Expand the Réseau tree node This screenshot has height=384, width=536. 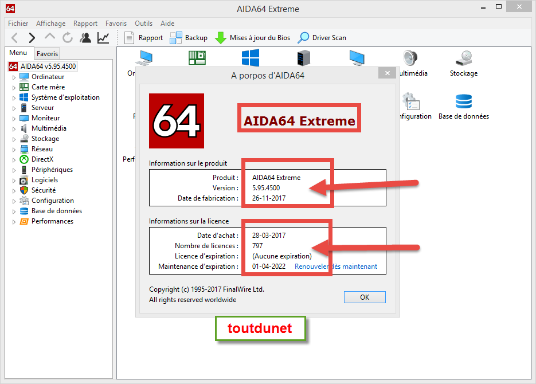pyautogui.click(x=14, y=149)
